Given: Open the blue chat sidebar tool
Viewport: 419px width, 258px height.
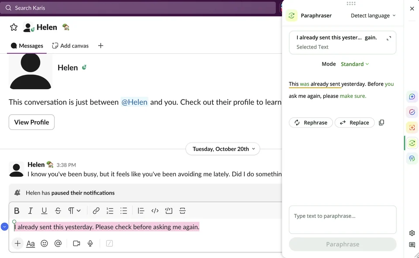Looking at the screenshot, I should (412, 158).
